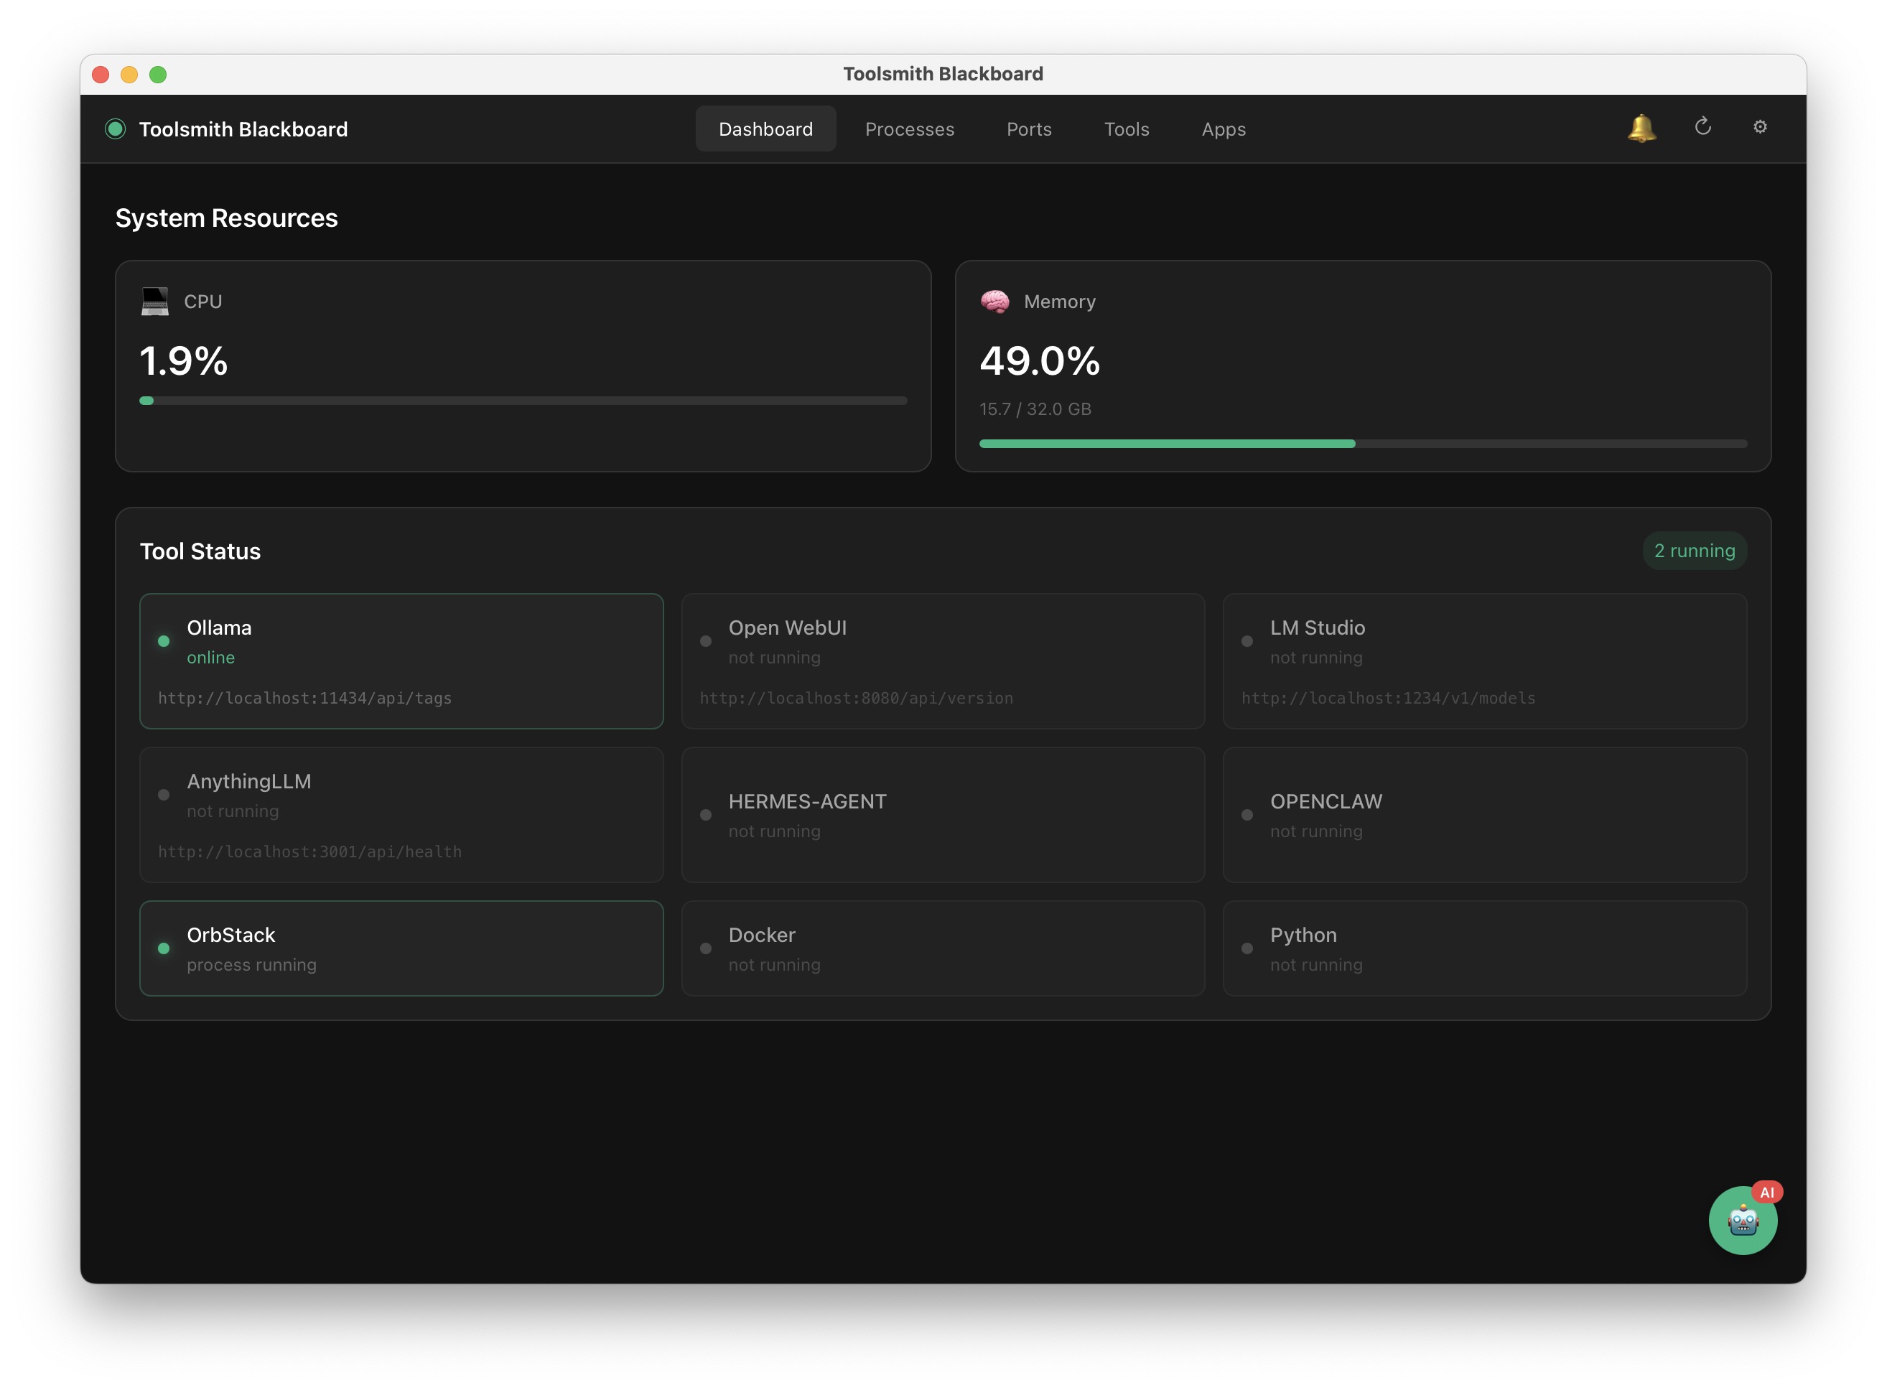Click the 2 running badge

tap(1695, 551)
